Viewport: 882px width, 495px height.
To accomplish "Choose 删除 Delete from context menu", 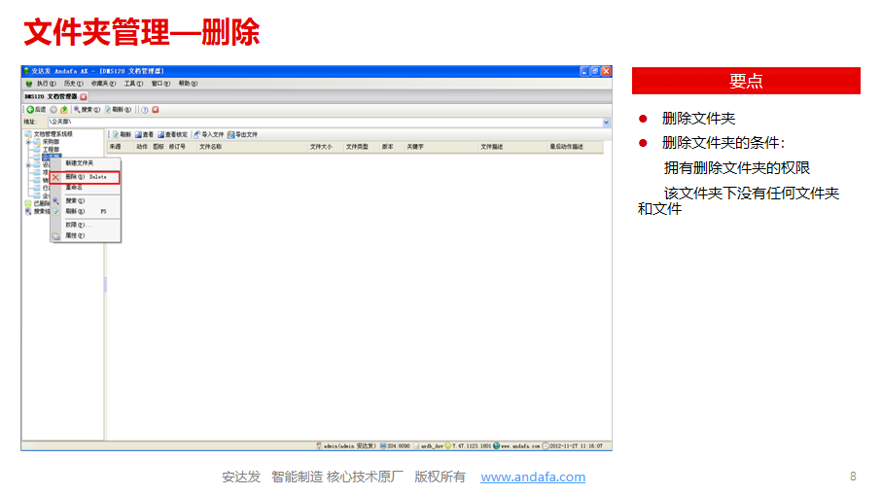I will [x=86, y=177].
